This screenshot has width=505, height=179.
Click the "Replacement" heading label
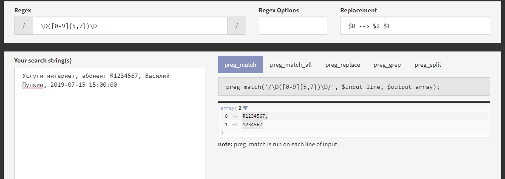[x=358, y=10]
